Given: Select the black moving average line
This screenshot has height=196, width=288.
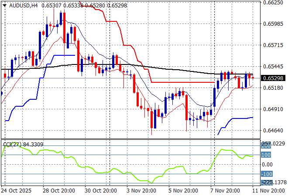Looking at the screenshot, I should click(127, 64).
